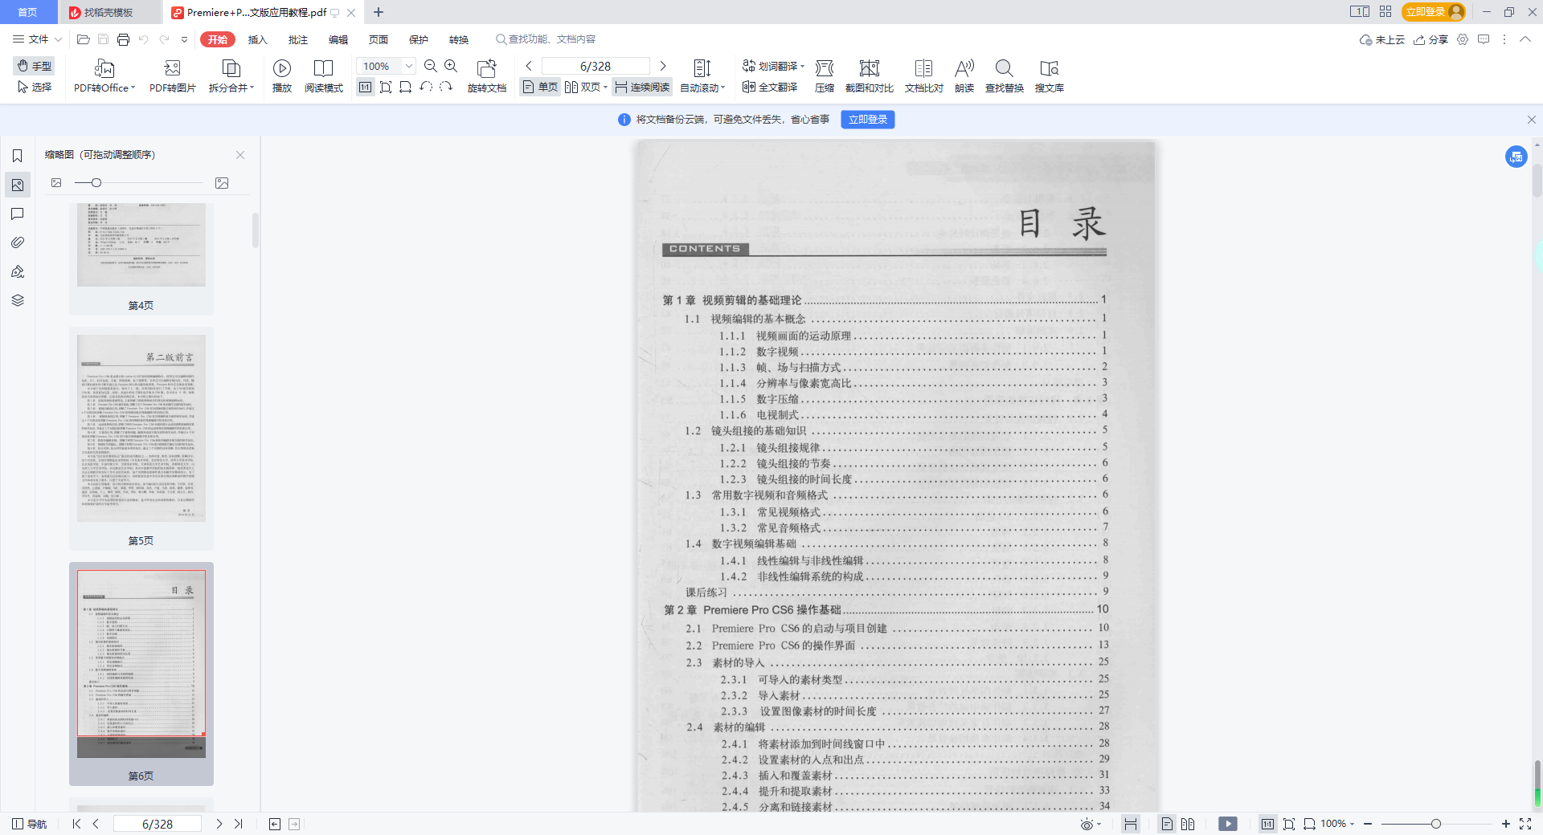This screenshot has width=1543, height=835.
Task: Click the undo arrow in quick access bar
Action: click(x=143, y=39)
